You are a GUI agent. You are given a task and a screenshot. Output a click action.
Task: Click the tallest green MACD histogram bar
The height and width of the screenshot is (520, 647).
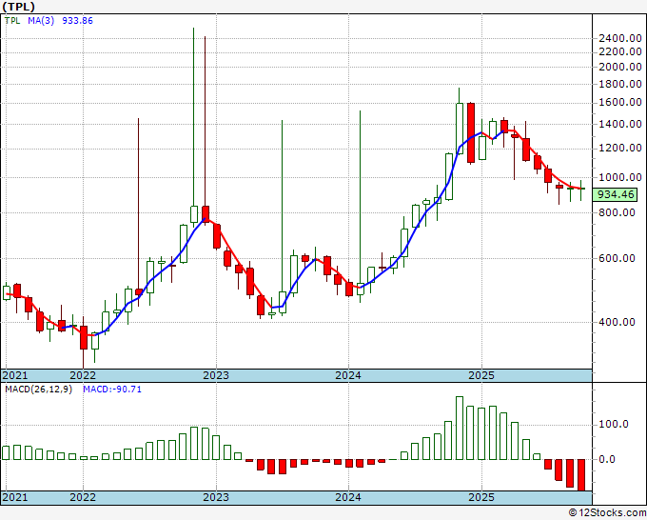tap(460, 428)
